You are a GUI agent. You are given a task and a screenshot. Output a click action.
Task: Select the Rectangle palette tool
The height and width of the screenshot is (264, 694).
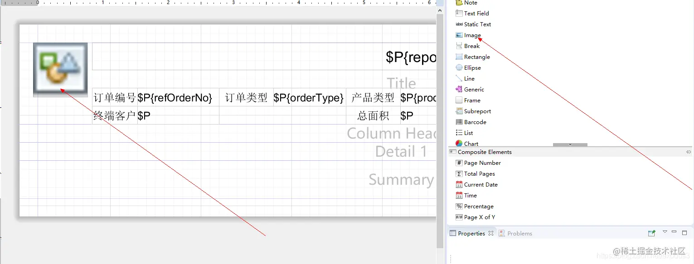473,57
